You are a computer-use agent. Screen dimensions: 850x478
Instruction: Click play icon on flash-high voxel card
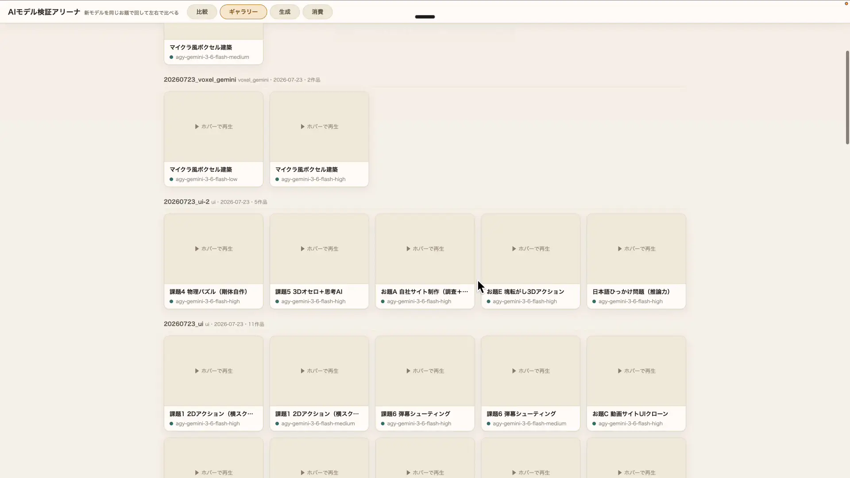(303, 127)
